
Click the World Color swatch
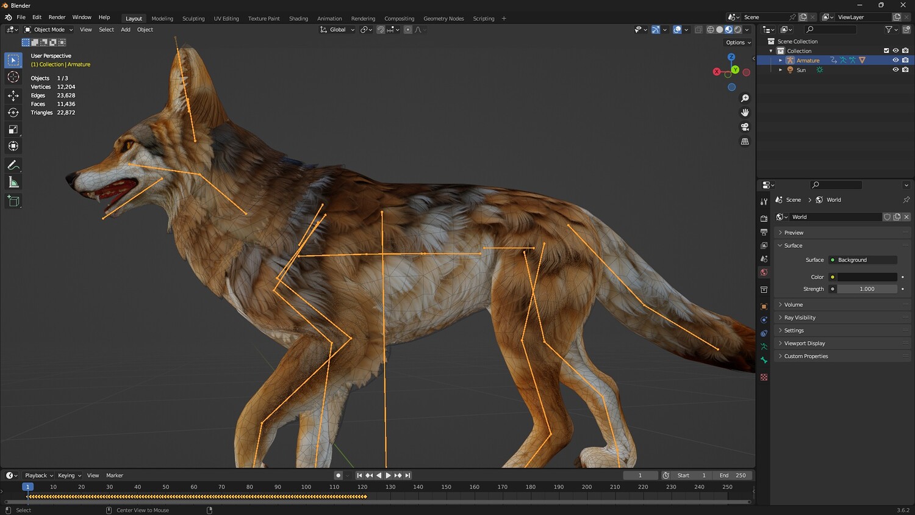coord(866,277)
